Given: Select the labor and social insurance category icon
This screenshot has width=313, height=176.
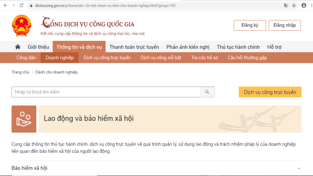Looking at the screenshot, I should click(x=24, y=119).
